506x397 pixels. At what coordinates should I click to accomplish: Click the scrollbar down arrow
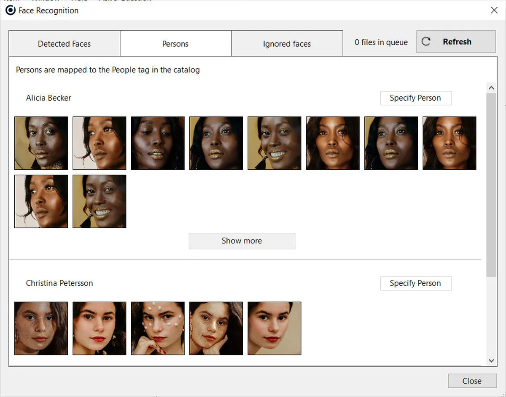tap(491, 360)
